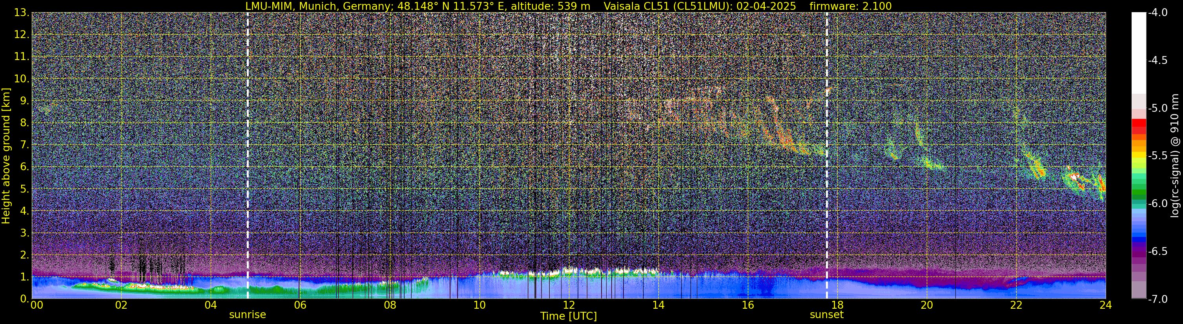Click the '04' time tick label
1183x324 pixels.
[210, 306]
